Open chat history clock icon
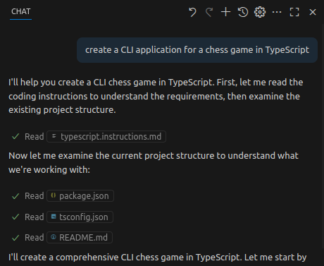 [243, 12]
